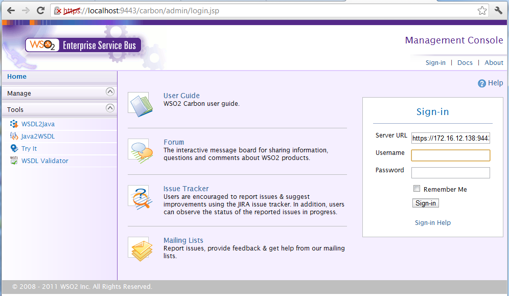Go back with the browser back arrow
This screenshot has width=509, height=296.
tap(11, 11)
